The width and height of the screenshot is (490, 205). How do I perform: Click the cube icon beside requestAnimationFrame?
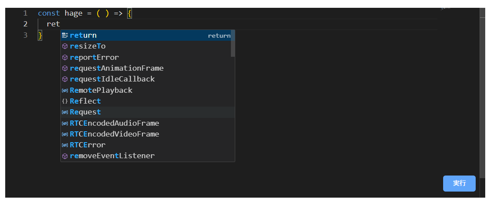pos(65,68)
